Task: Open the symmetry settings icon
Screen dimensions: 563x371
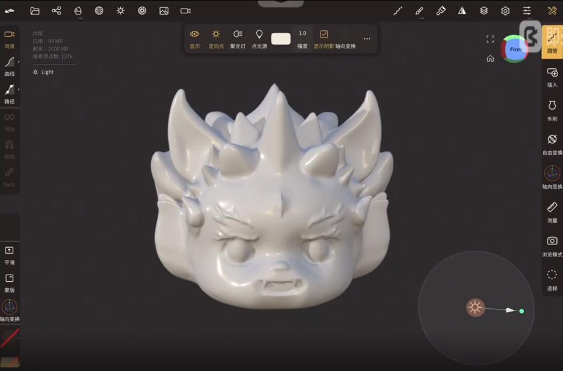Action: tap(462, 10)
